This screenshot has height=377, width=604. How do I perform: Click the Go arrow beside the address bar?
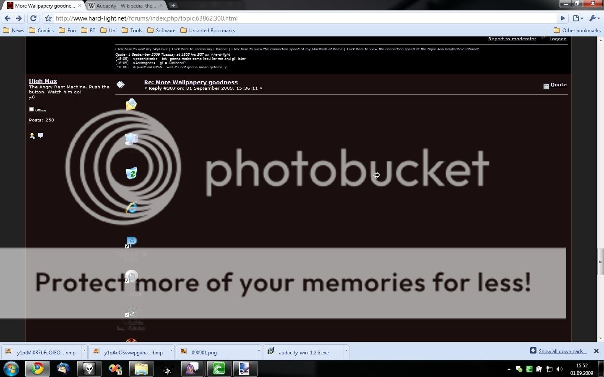pyautogui.click(x=563, y=18)
